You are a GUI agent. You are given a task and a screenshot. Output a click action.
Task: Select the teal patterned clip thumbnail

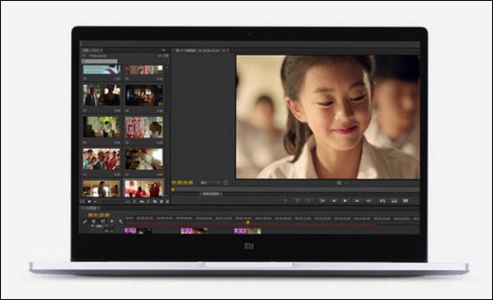[x=101, y=69]
